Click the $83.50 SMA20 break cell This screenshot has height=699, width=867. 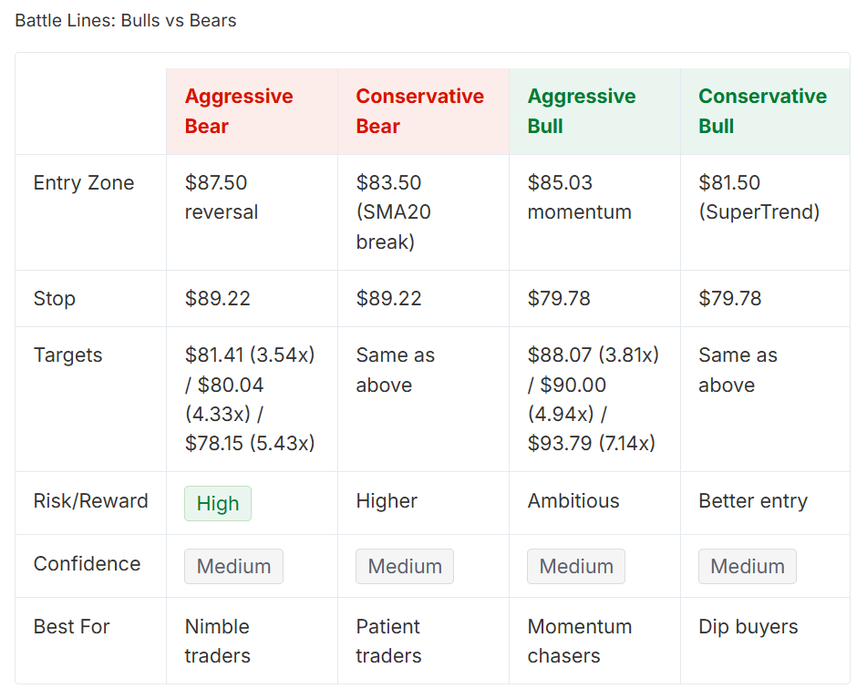(423, 212)
